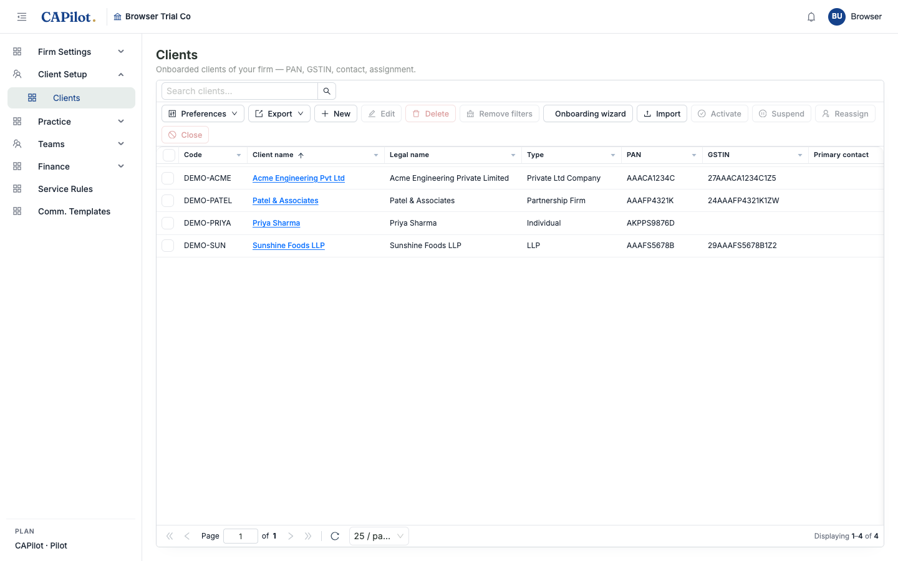The width and height of the screenshot is (898, 561).
Task: Tick the DEMO-PATEL row checkbox
Action: coord(168,201)
